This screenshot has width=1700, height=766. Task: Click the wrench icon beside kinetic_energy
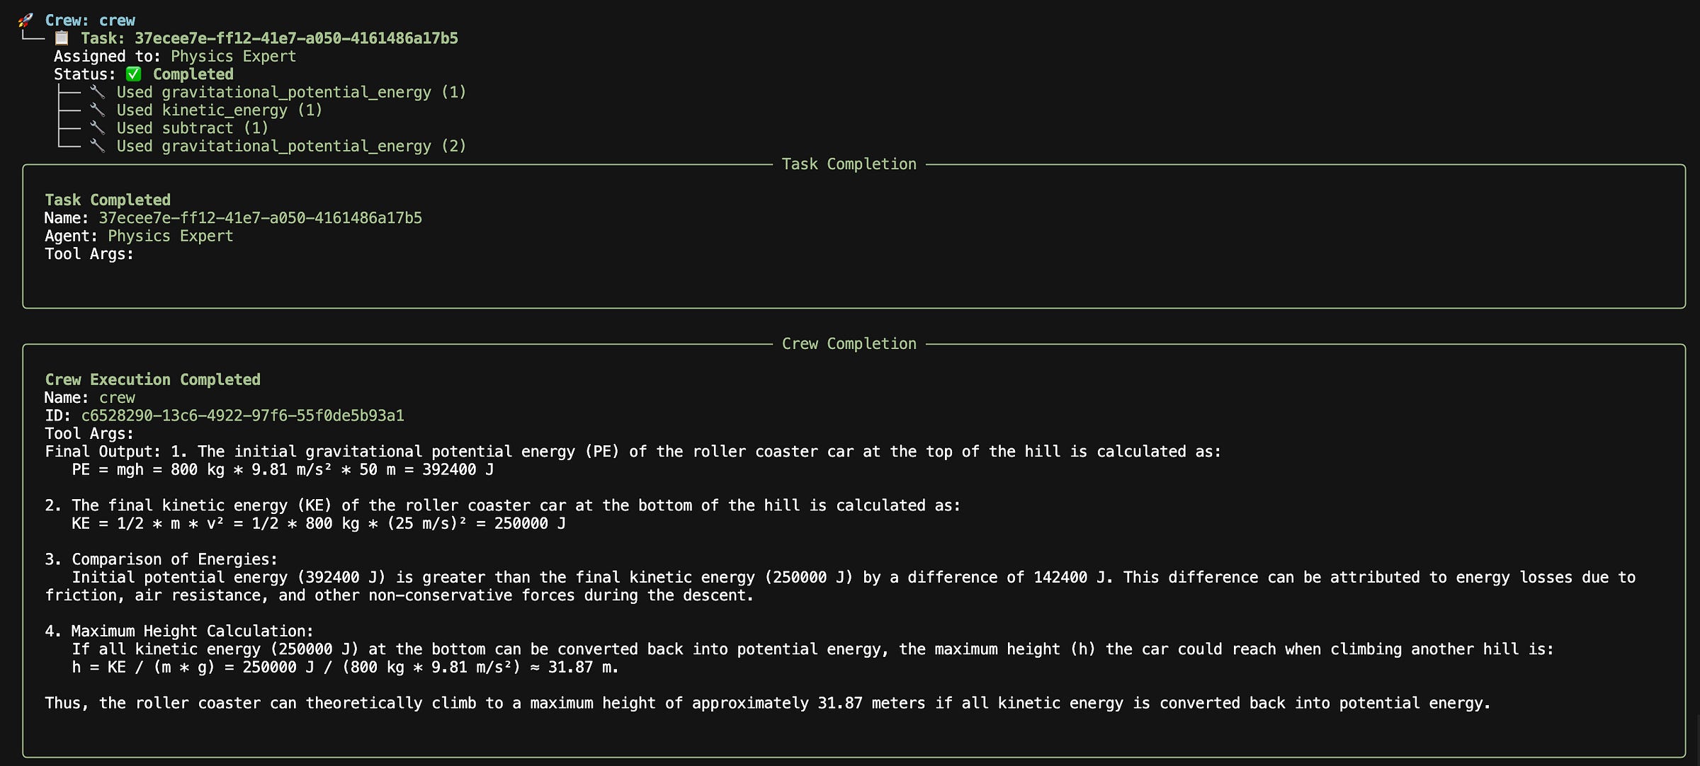click(x=97, y=110)
